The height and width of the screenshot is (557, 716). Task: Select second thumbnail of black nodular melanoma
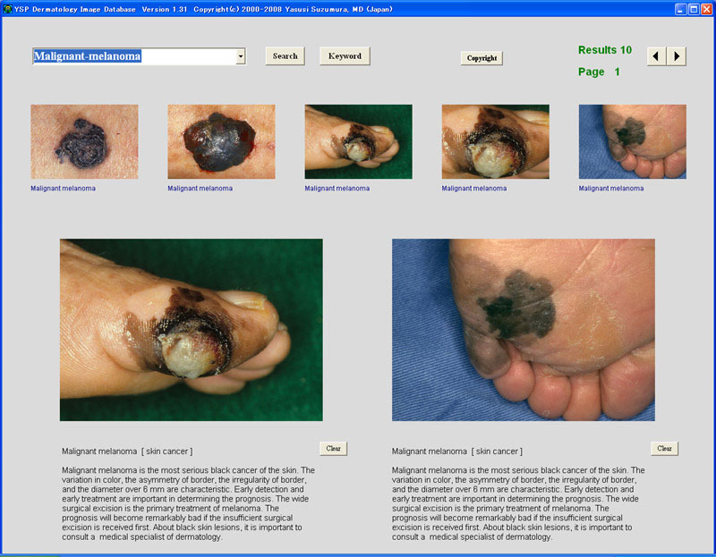tap(221, 141)
